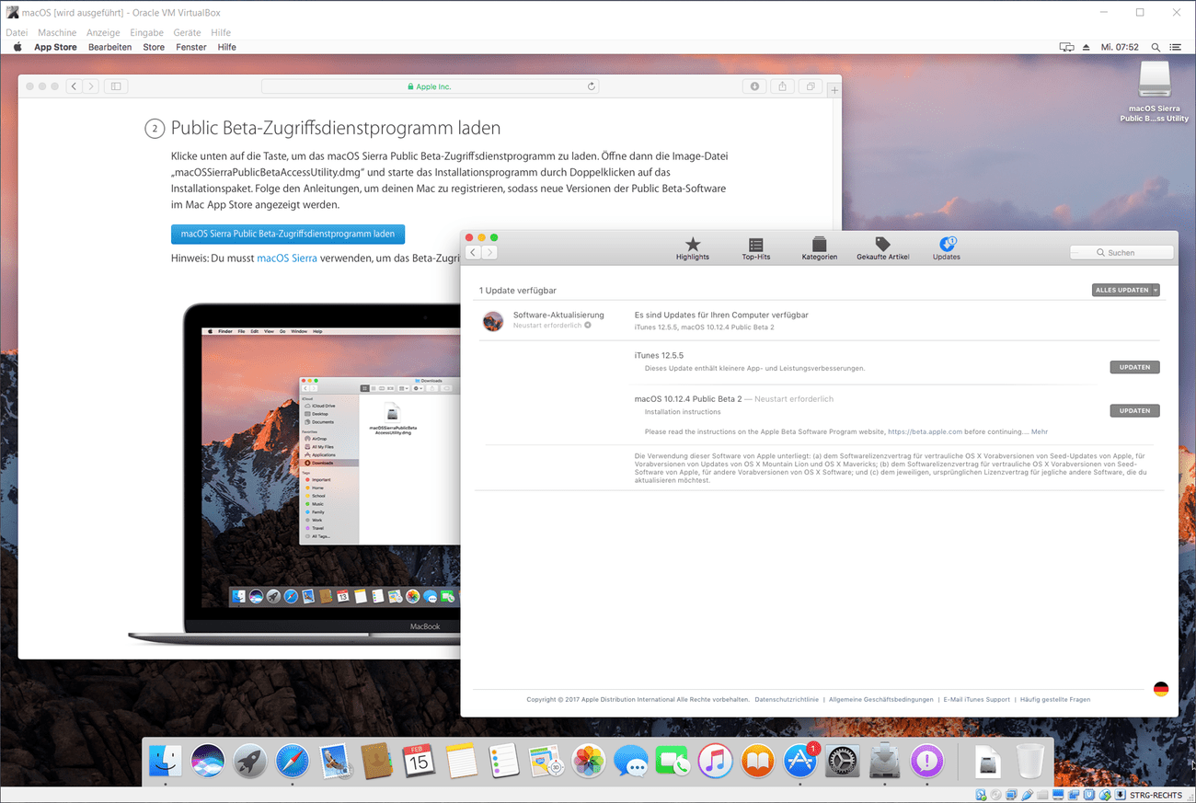Reload the page in Safari address bar
Screen dimensions: 1196x803
click(x=592, y=86)
